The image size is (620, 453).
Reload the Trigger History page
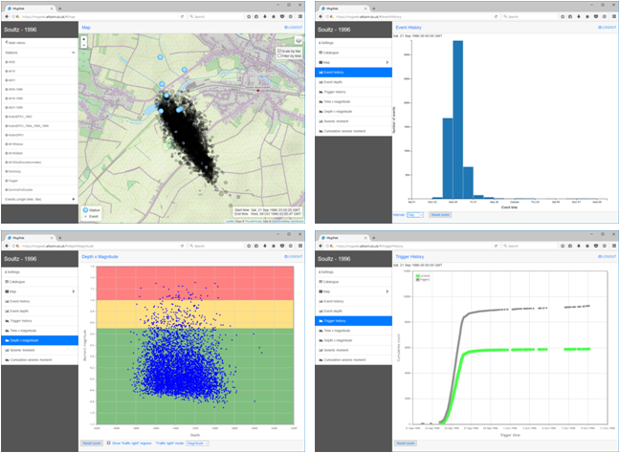tap(496, 246)
